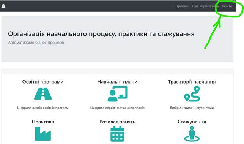Select the route icon for Траєкторії навчання
The image size is (244, 144).
click(192, 94)
